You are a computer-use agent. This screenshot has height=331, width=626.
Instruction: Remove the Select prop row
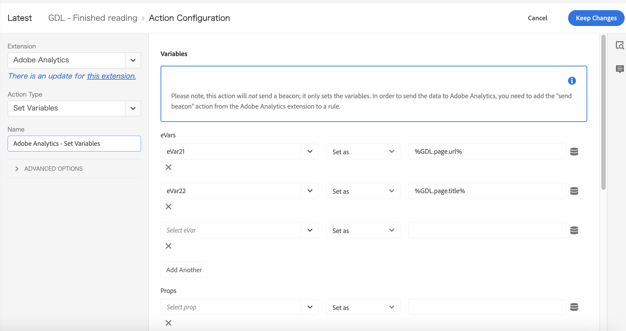(x=168, y=323)
